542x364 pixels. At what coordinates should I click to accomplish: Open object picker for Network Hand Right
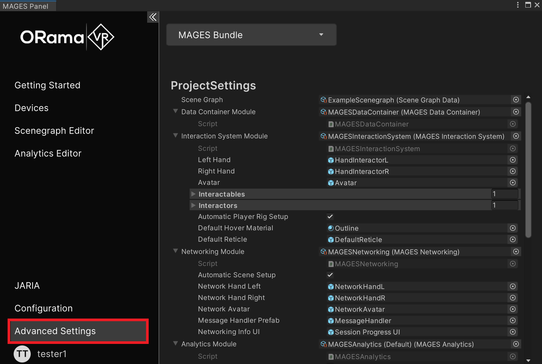pos(513,298)
